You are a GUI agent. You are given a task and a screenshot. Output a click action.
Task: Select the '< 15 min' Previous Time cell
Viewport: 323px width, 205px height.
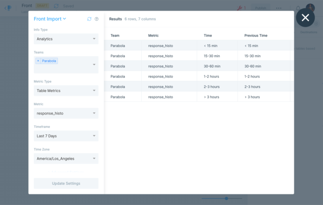coord(264,46)
